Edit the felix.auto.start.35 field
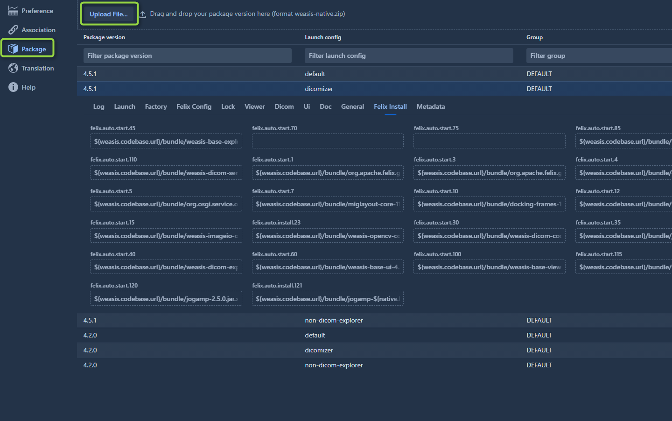This screenshot has height=421, width=672. 624,236
